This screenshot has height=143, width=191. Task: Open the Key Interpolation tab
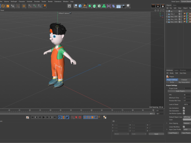184,82
